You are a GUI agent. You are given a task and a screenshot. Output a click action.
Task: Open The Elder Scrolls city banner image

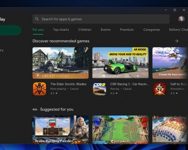[x=61, y=63]
